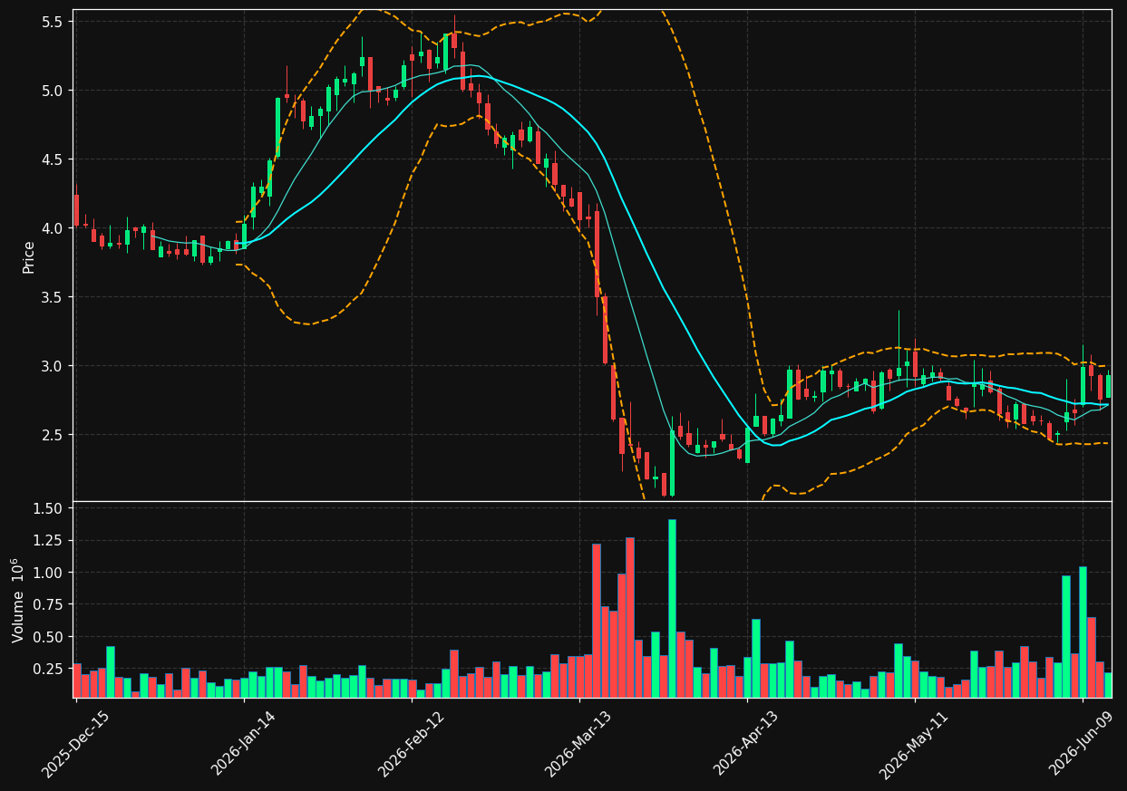This screenshot has height=791, width=1127.
Task: Click the 4.0 price axis label
Action: click(53, 228)
